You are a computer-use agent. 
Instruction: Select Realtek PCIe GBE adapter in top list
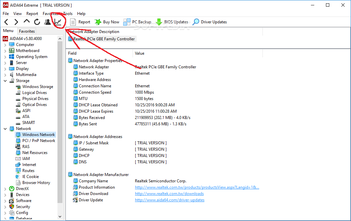coord(102,39)
